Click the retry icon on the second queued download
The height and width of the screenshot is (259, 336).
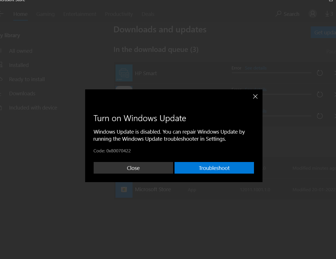[320, 94]
